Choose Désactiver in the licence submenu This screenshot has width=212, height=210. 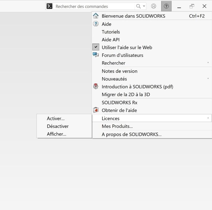tap(58, 126)
